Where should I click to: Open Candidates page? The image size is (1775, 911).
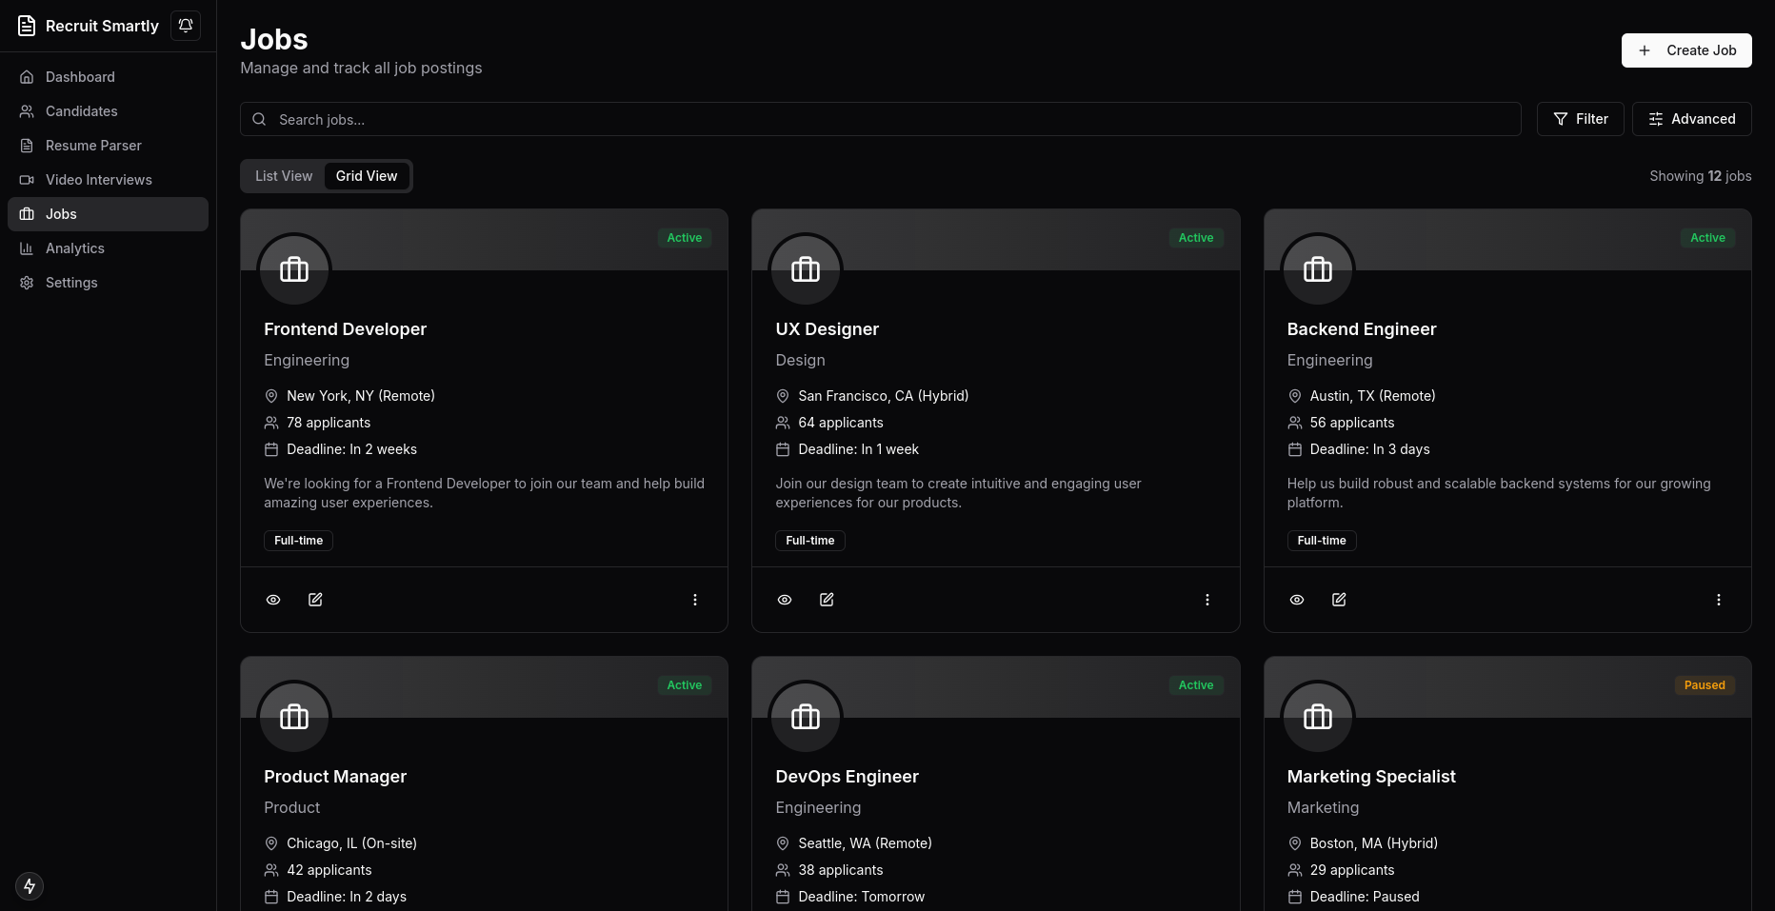(x=108, y=111)
